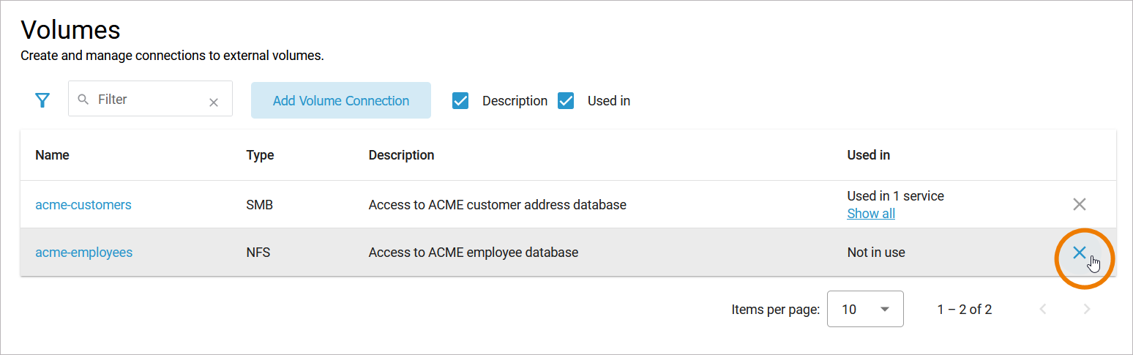
Task: Click the Name column header
Action: click(52, 155)
